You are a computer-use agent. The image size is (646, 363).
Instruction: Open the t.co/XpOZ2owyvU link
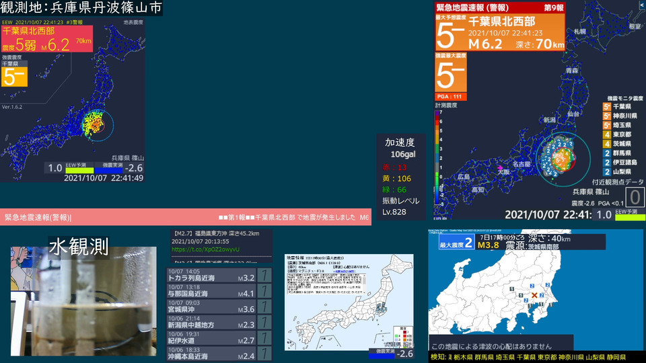[205, 249]
